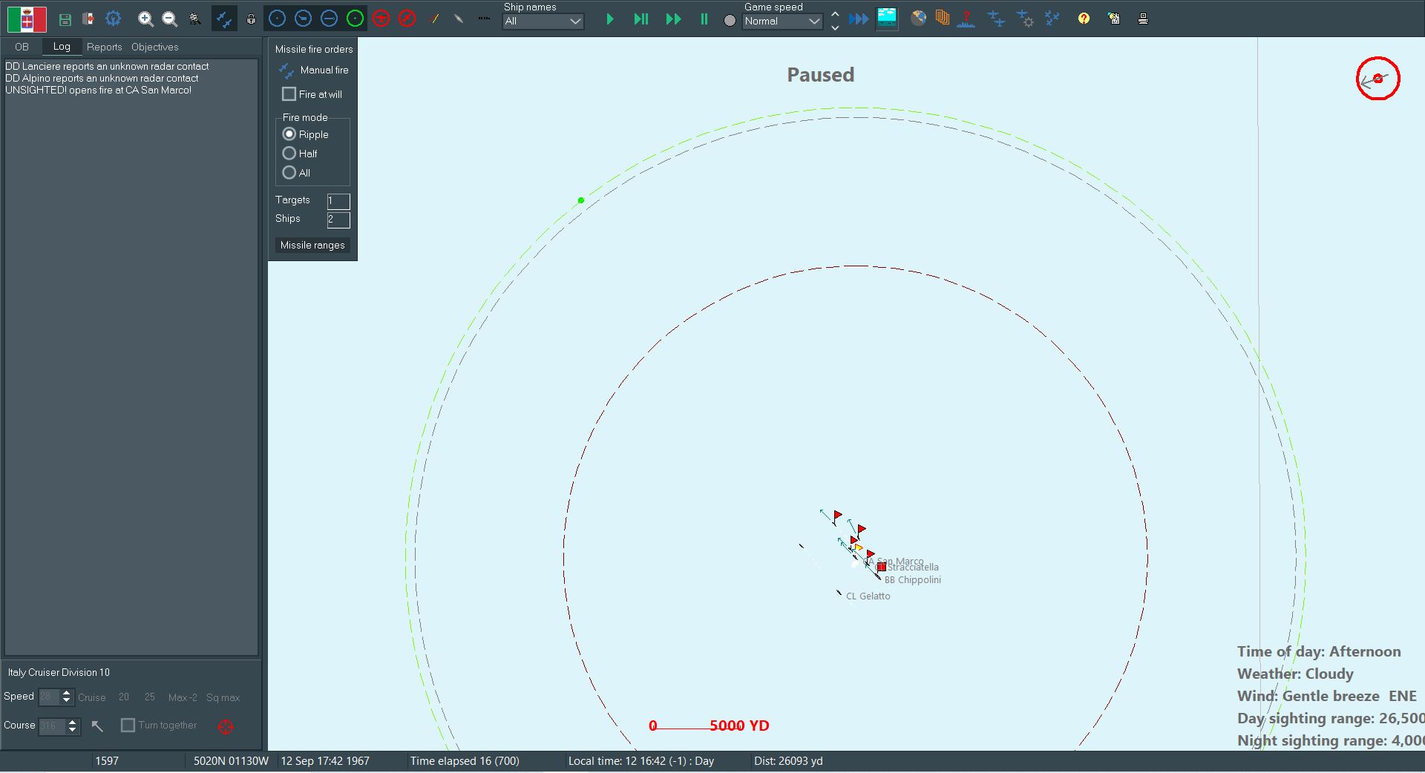Switch to the Log tab
Screen dimensions: 1425x773
coord(62,46)
